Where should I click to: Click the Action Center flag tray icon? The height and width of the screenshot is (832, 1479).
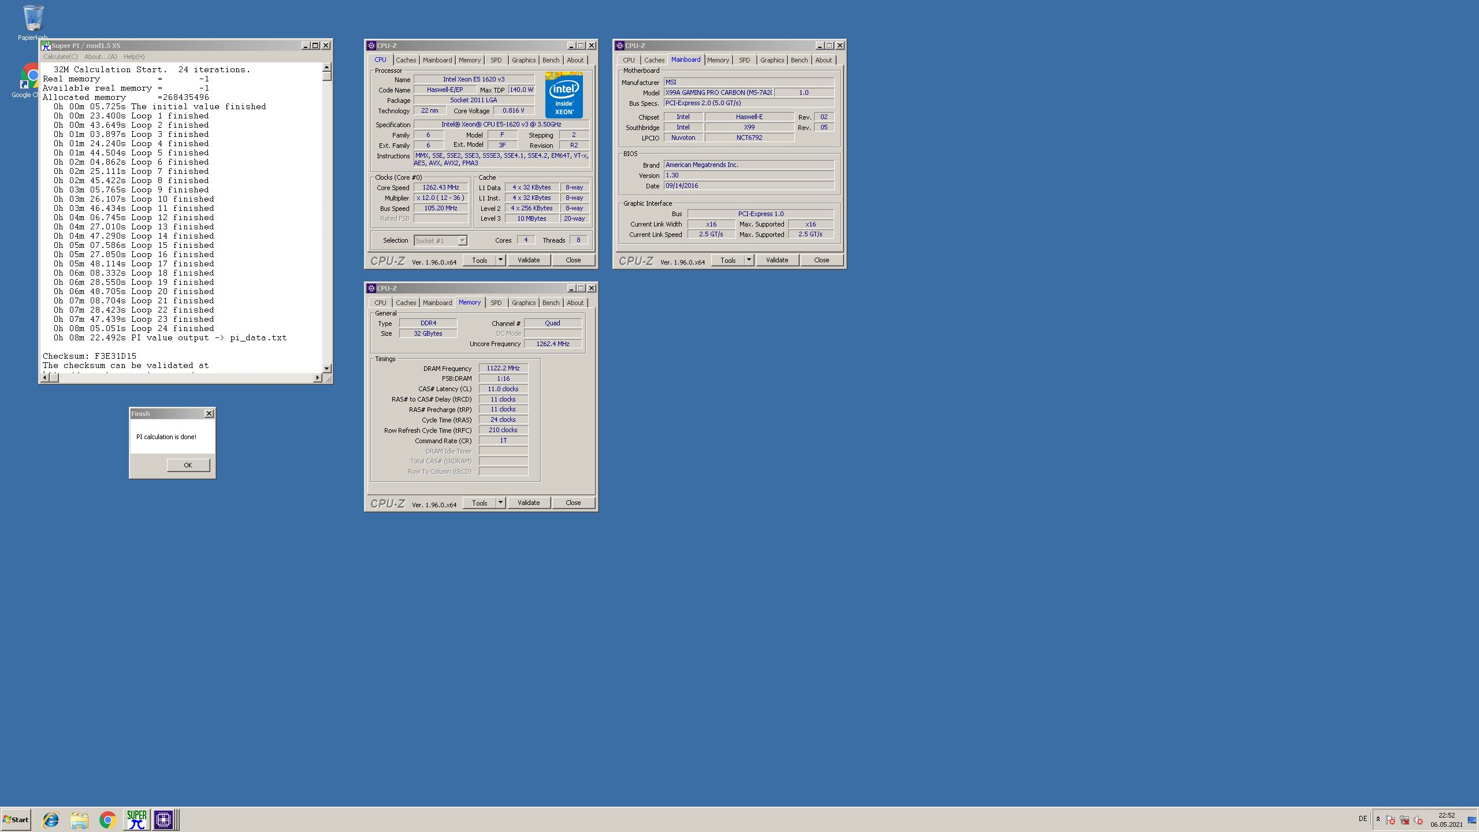tap(1391, 820)
